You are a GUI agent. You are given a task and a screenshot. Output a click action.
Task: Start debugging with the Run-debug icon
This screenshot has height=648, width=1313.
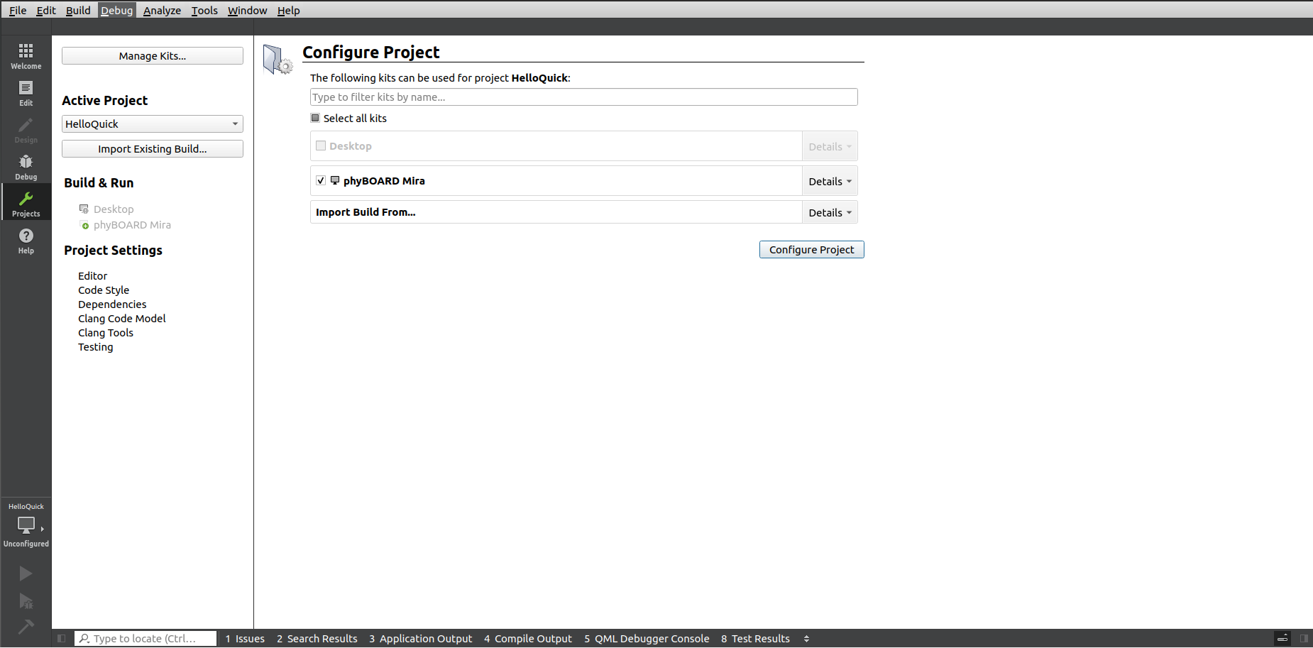pyautogui.click(x=26, y=601)
